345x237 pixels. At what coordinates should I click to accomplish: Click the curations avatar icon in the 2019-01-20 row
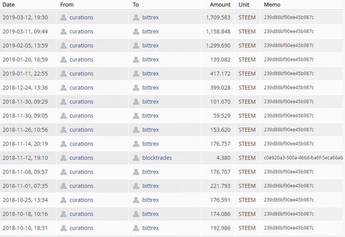click(x=64, y=60)
